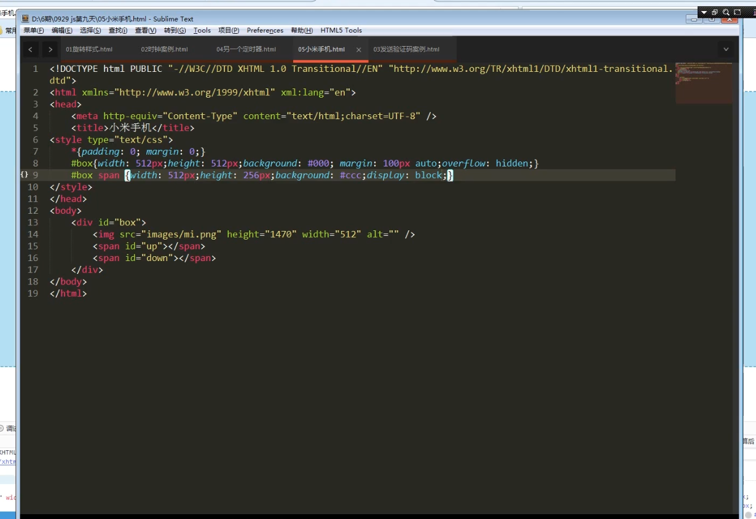
Task: Switch to the 04另一个定时器.html tab
Action: tap(246, 49)
